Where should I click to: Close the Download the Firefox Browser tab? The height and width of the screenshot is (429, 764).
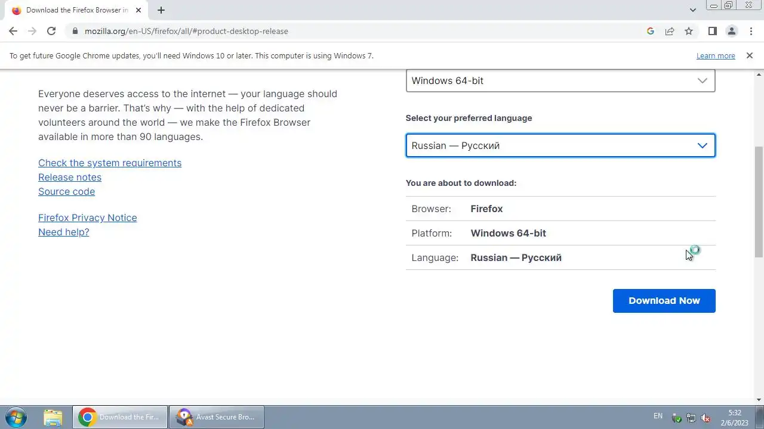pyautogui.click(x=138, y=10)
